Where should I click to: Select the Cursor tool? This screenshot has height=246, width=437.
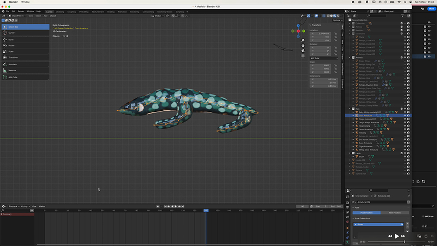[11, 33]
